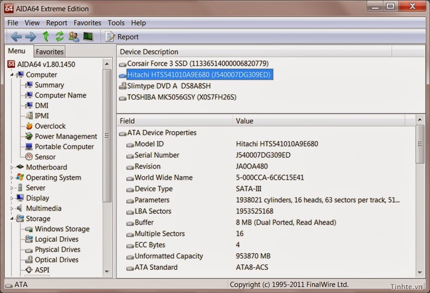Screen dimensions: 430x293
Task: Refresh using the green circular arrows icon
Action: pyautogui.click(x=60, y=36)
